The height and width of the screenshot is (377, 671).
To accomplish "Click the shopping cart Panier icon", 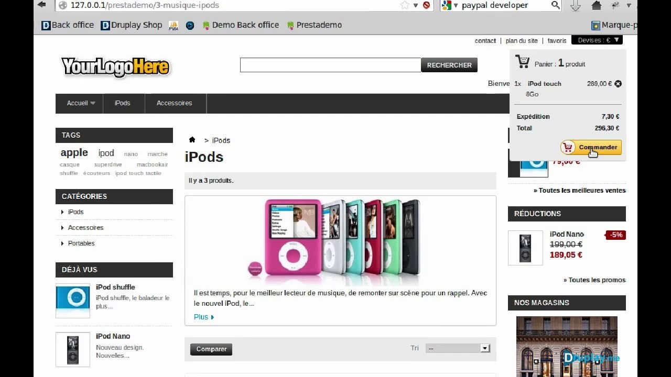I will pyautogui.click(x=523, y=62).
